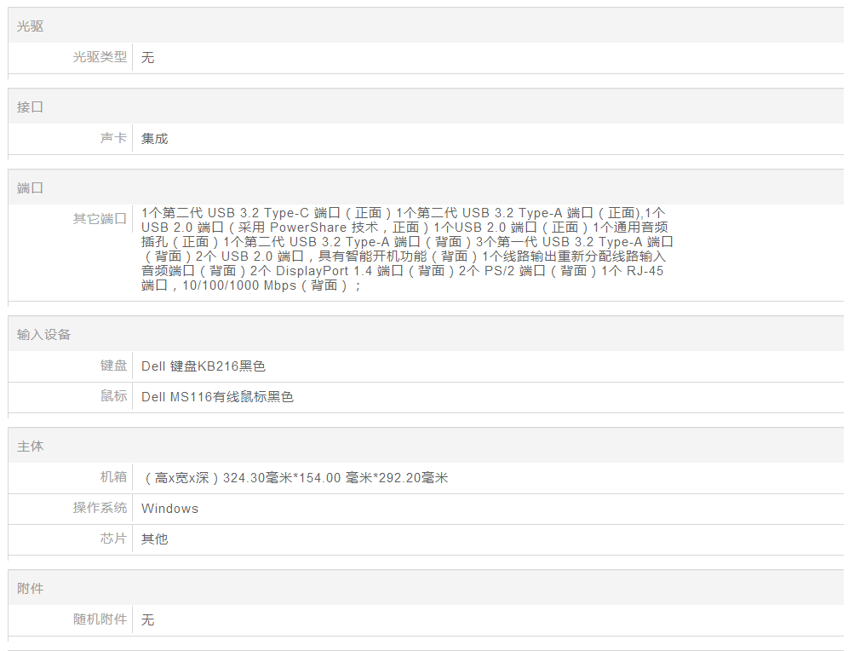This screenshot has width=860, height=651.
Task: Click the 输入设备 section header
Action: (x=44, y=335)
